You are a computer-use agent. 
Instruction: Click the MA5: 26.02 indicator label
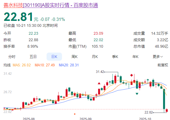[22, 65]
